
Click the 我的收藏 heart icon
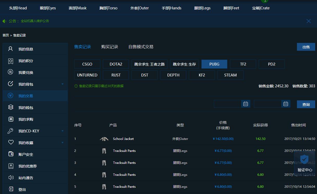11,143
